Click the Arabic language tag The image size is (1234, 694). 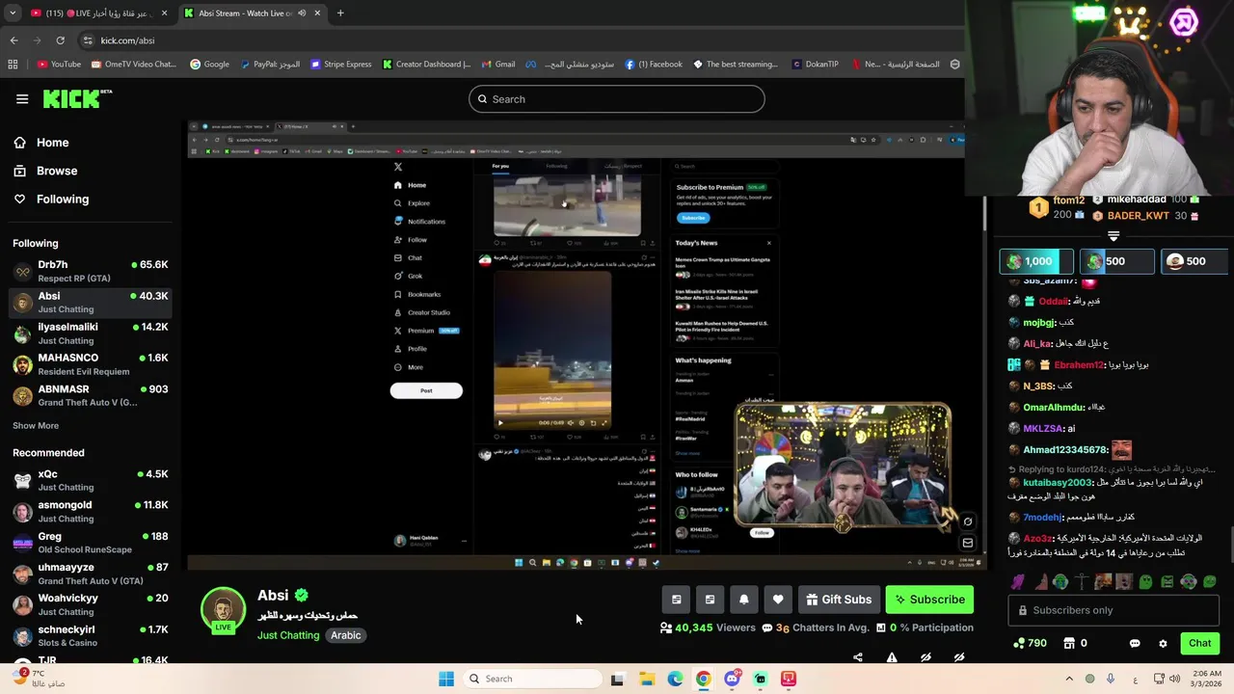point(346,635)
